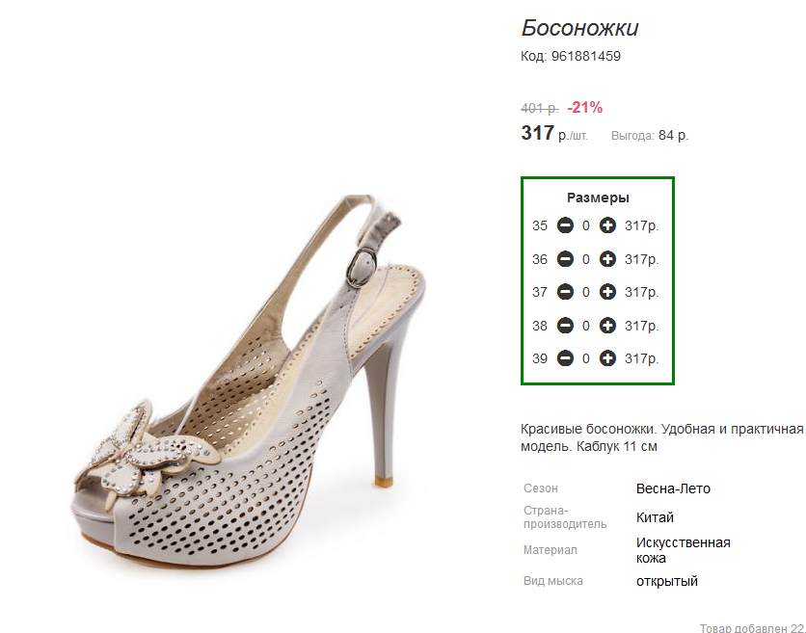The width and height of the screenshot is (806, 633).
Task: Click the Искусственная кожа material value
Action: pyautogui.click(x=684, y=550)
